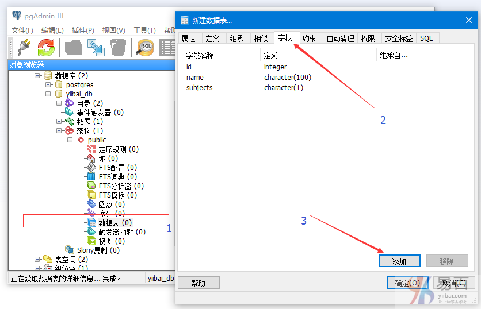Open the SQL query tool icon
Image resolution: width=481 pixels, height=309 pixels.
(145, 47)
